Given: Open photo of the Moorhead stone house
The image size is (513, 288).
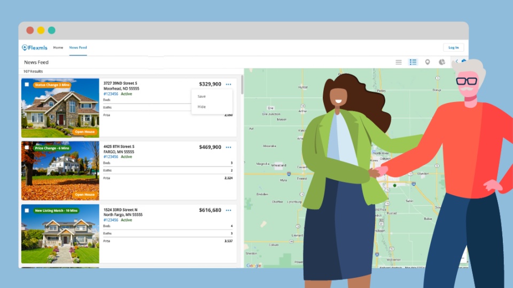Looking at the screenshot, I should [60, 108].
